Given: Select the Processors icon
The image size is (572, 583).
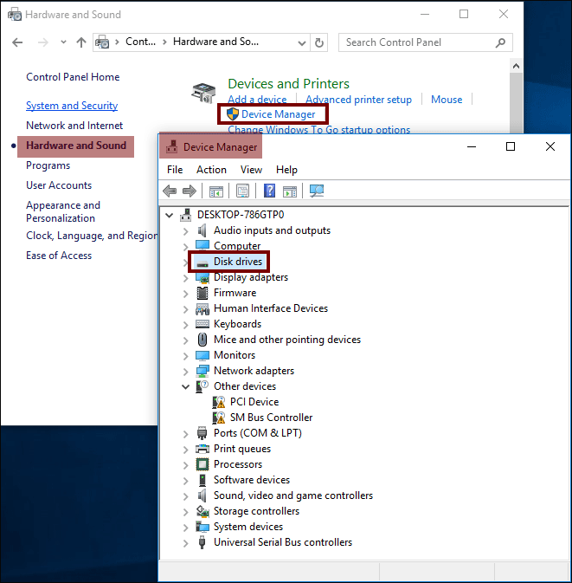Looking at the screenshot, I should pyautogui.click(x=202, y=464).
